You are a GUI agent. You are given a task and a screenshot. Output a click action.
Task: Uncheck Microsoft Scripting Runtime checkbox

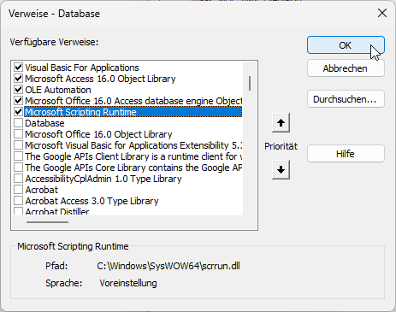click(x=19, y=112)
